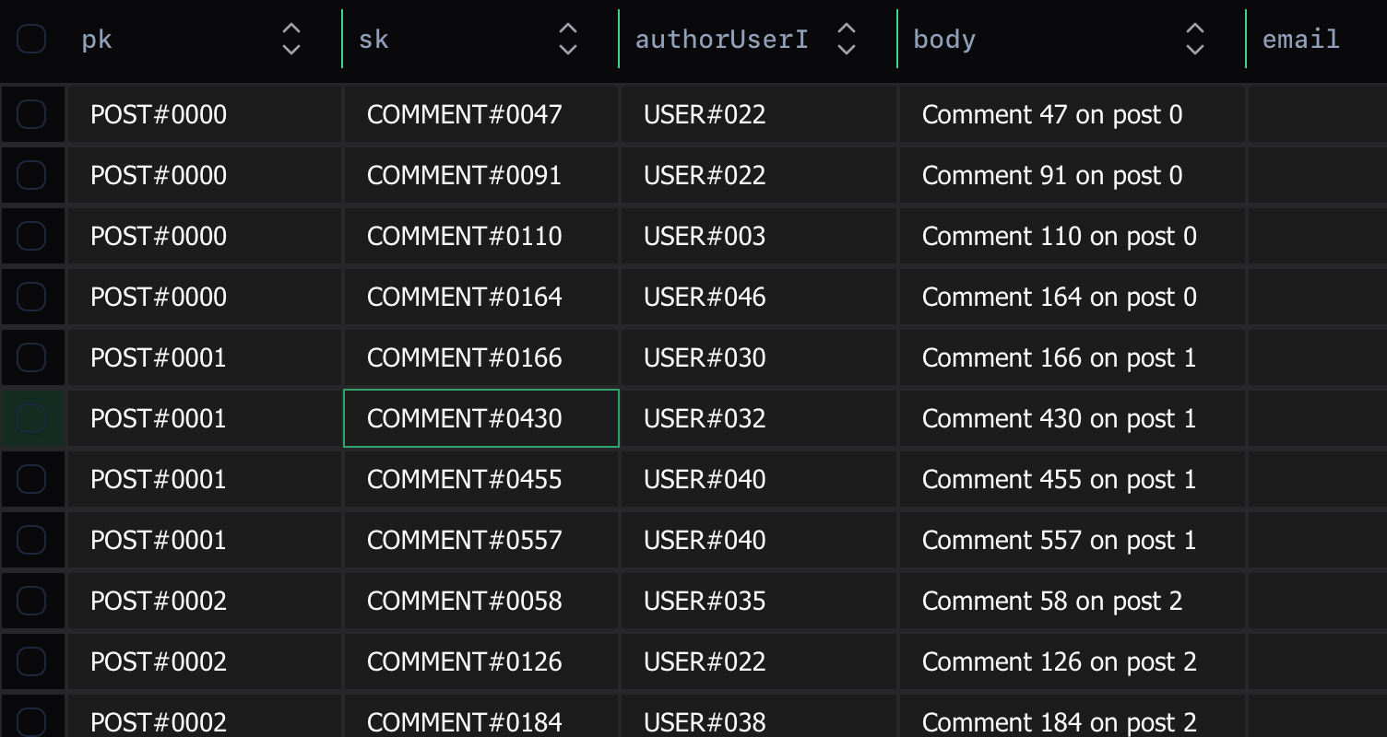This screenshot has width=1387, height=737.
Task: Select the COMMENT#0184 cell
Action: click(481, 716)
